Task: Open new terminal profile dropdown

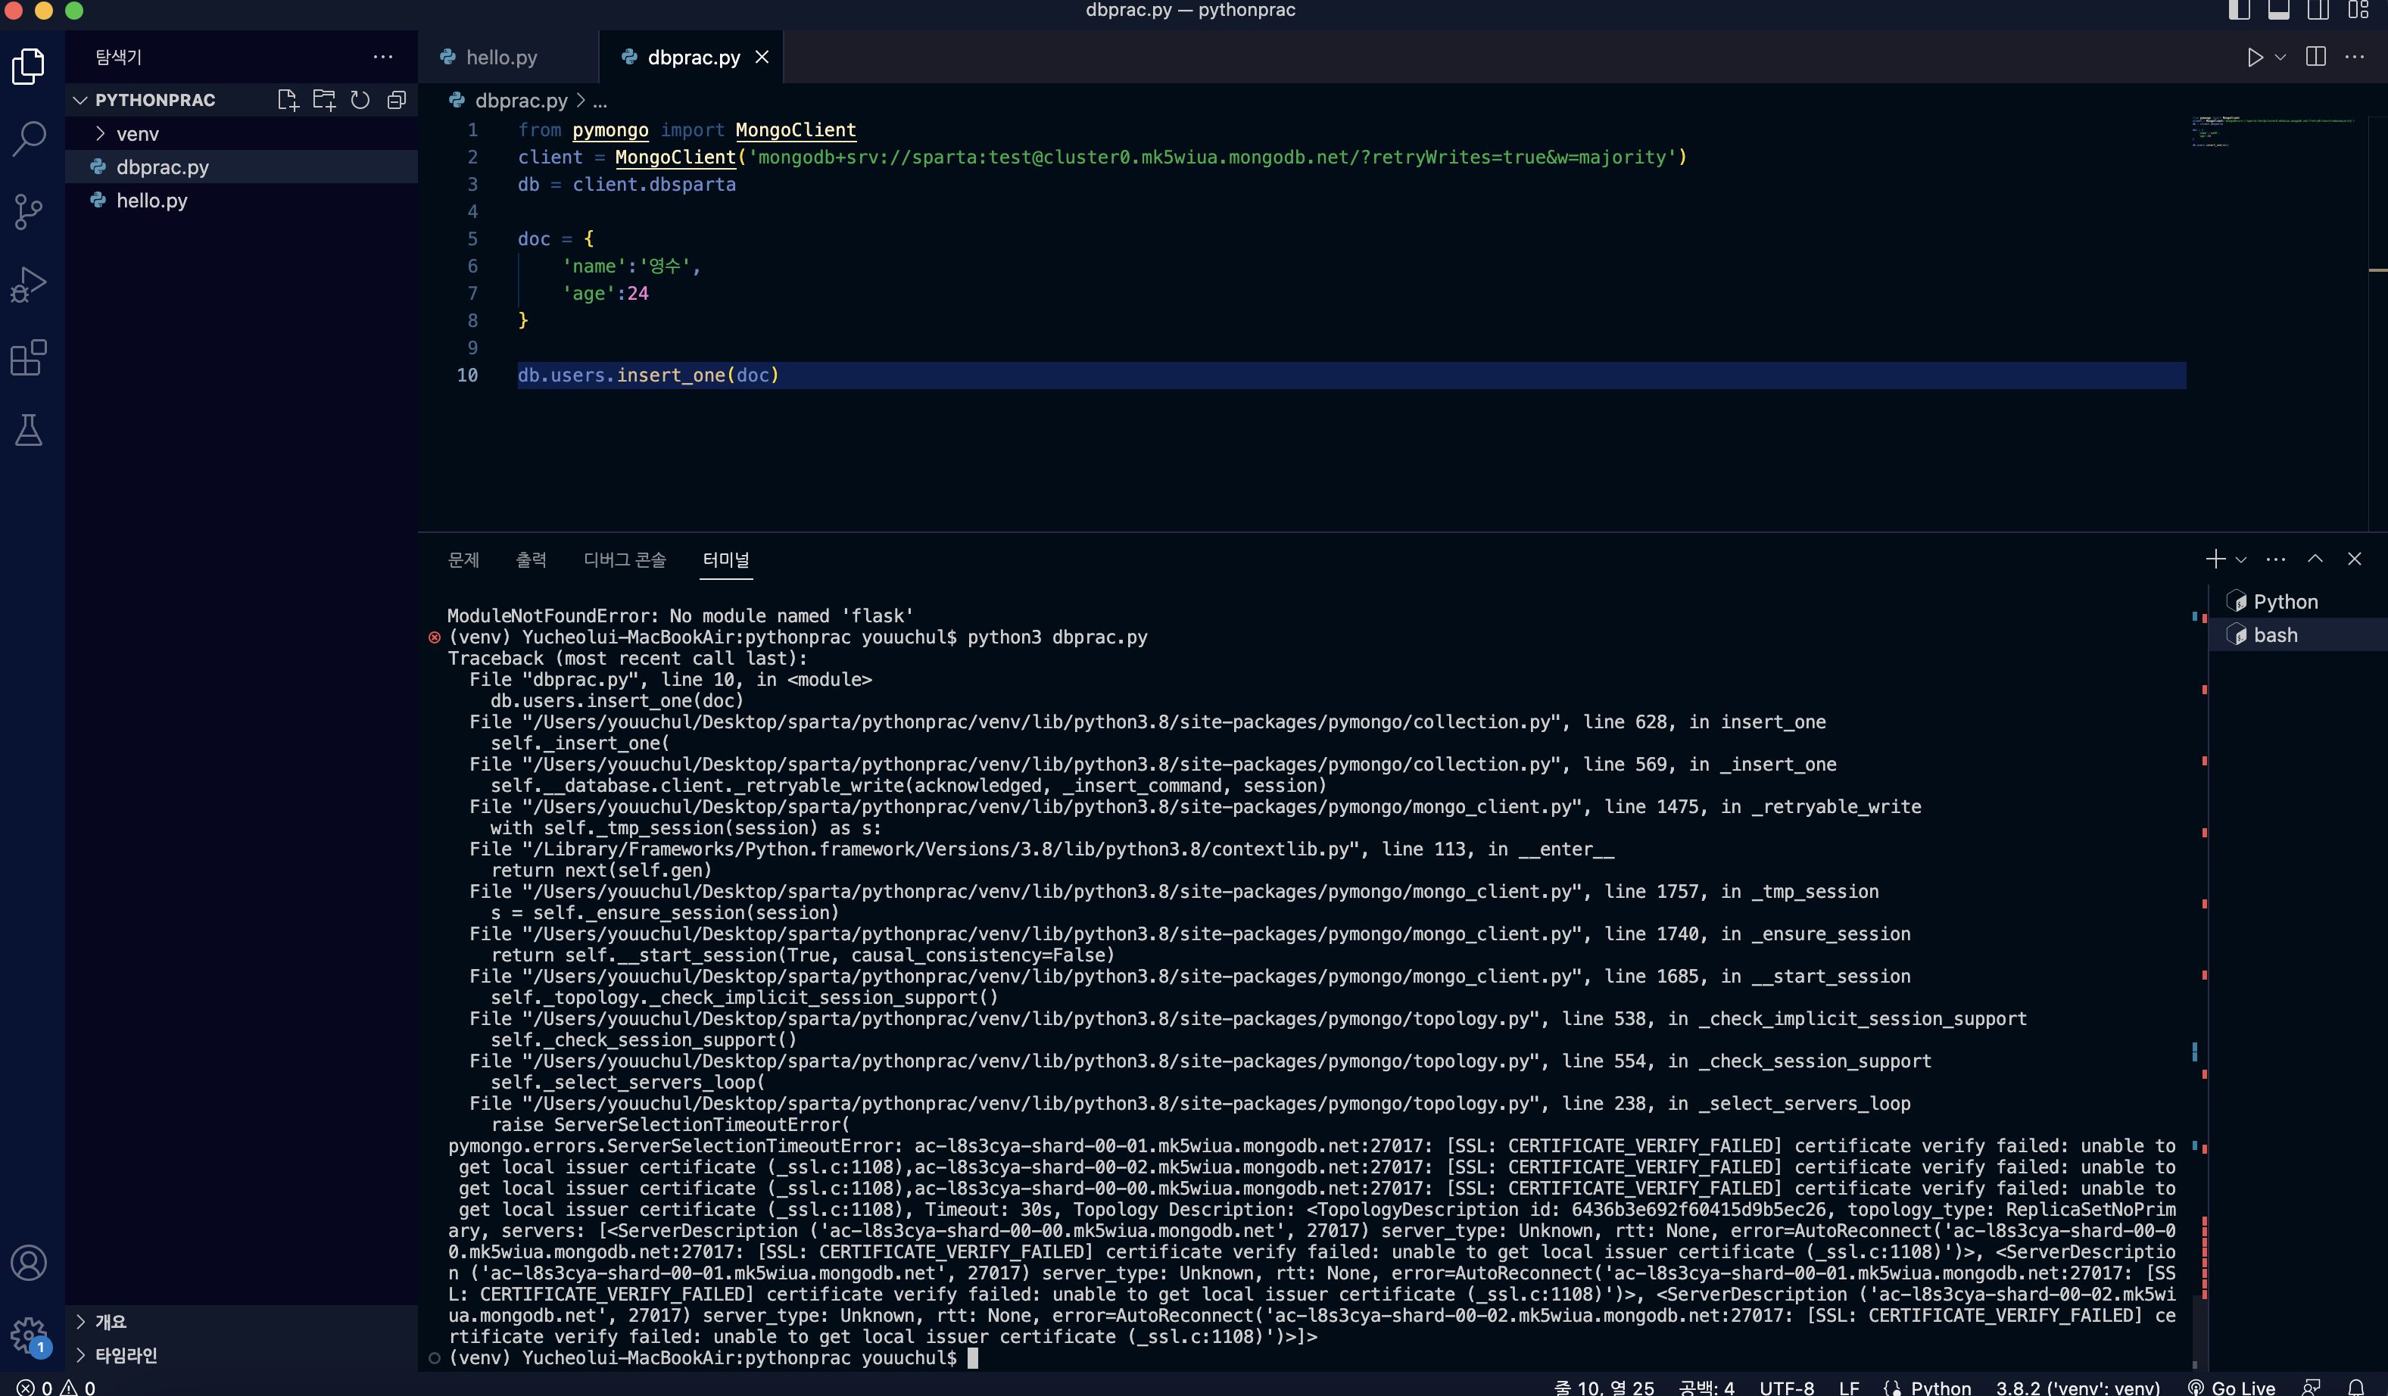Action: point(2240,559)
